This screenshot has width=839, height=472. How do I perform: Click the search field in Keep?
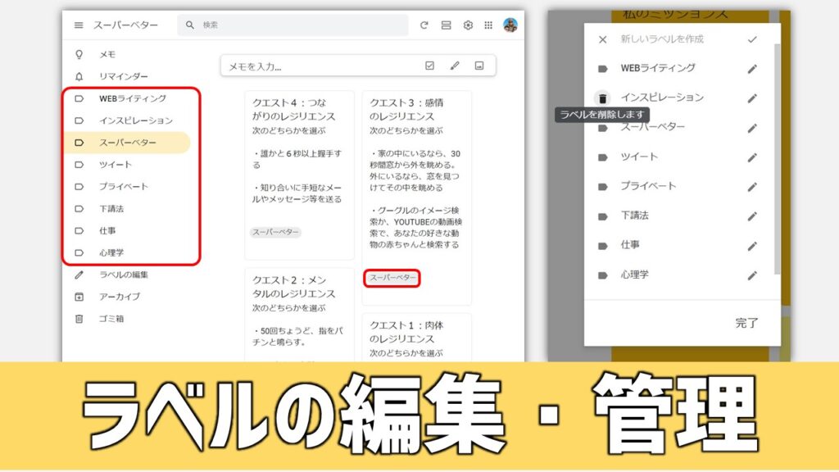(293, 25)
